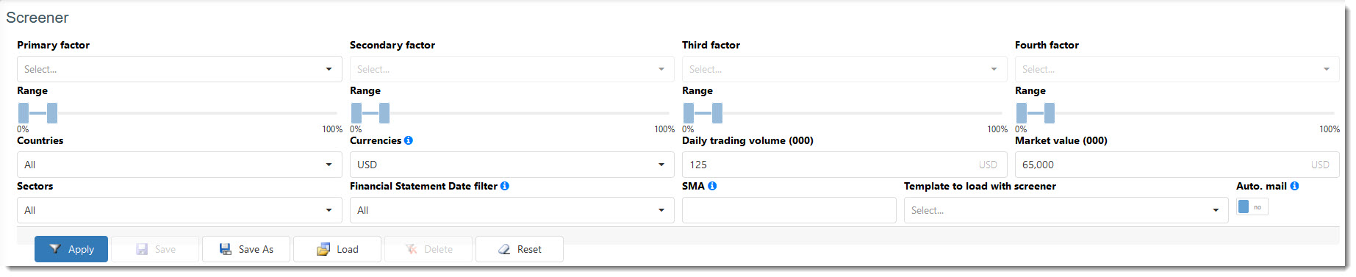Click the SMA text field
This screenshot has height=277, width=1356.
[x=789, y=210]
